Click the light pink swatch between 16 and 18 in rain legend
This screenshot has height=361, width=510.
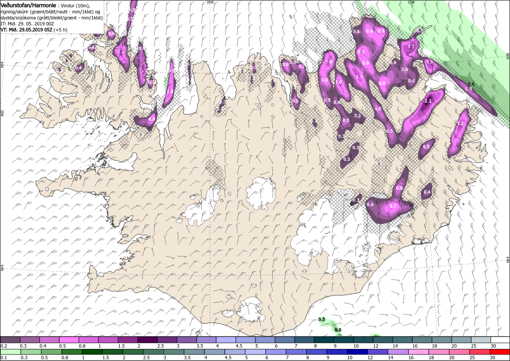tap(418, 352)
